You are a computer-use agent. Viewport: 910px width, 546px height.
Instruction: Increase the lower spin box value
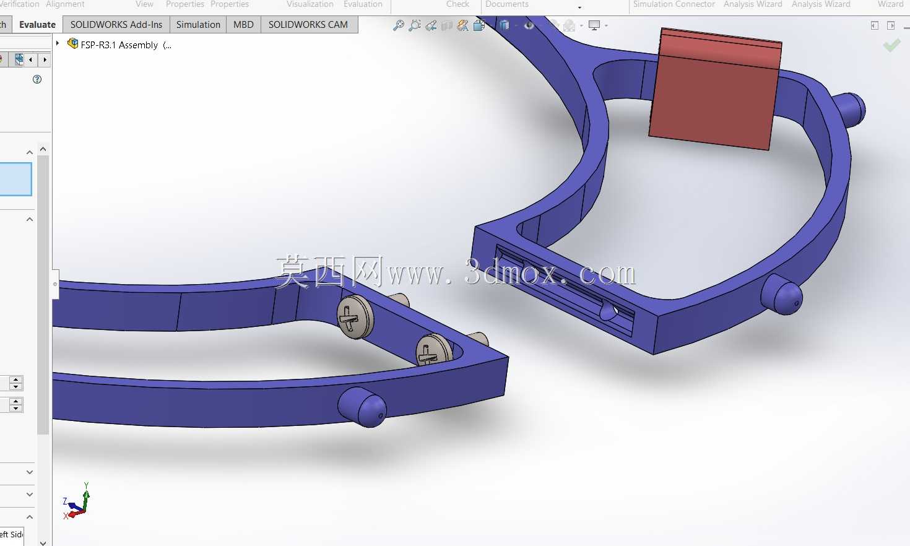point(17,401)
